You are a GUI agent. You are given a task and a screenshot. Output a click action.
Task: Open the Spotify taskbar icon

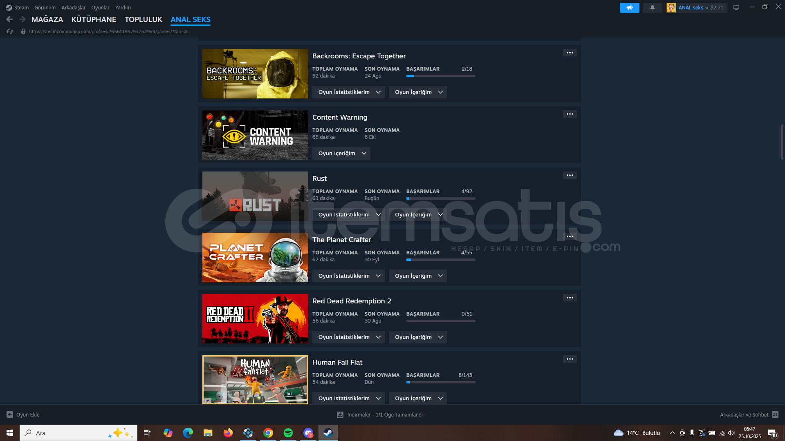[288, 433]
